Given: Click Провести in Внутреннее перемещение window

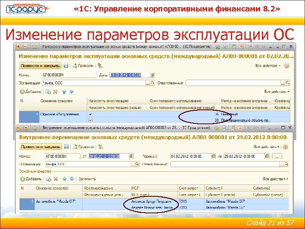Looking at the screenshot, I should [83, 147].
